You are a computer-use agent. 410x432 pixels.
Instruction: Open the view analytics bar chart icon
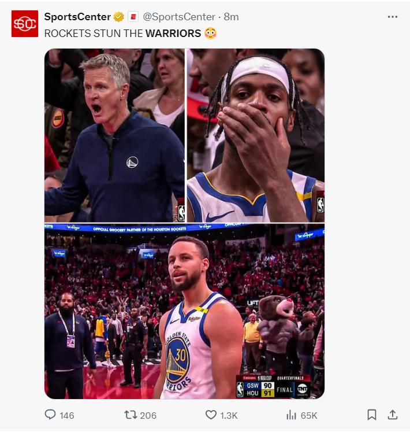(291, 415)
